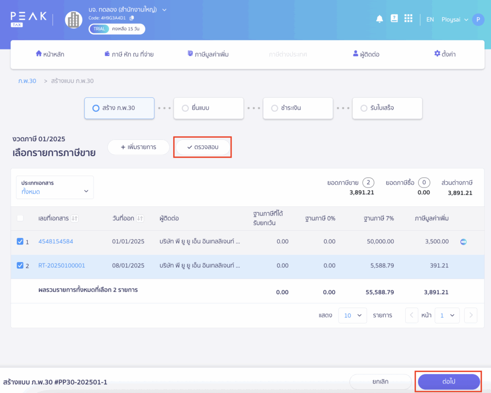Open the ภาษีมูลค่าเพิ่ม menu
Image resolution: width=491 pixels, height=393 pixels.
click(208, 54)
